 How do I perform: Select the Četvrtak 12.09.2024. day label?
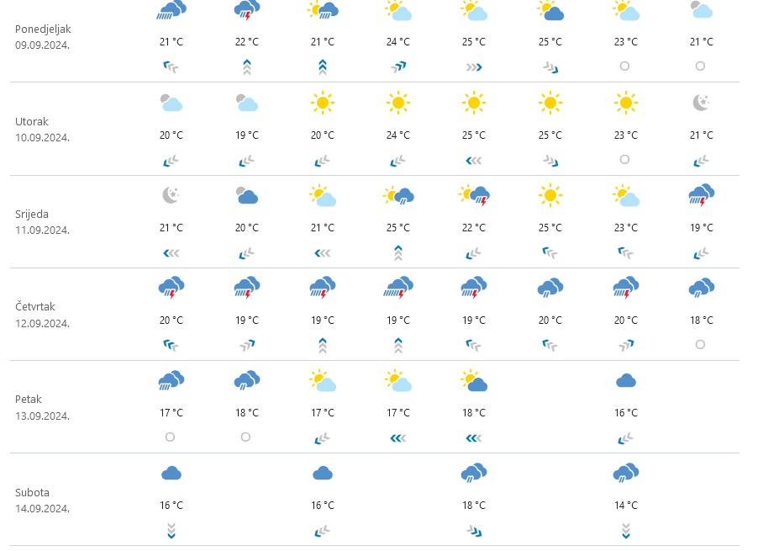click(x=42, y=315)
